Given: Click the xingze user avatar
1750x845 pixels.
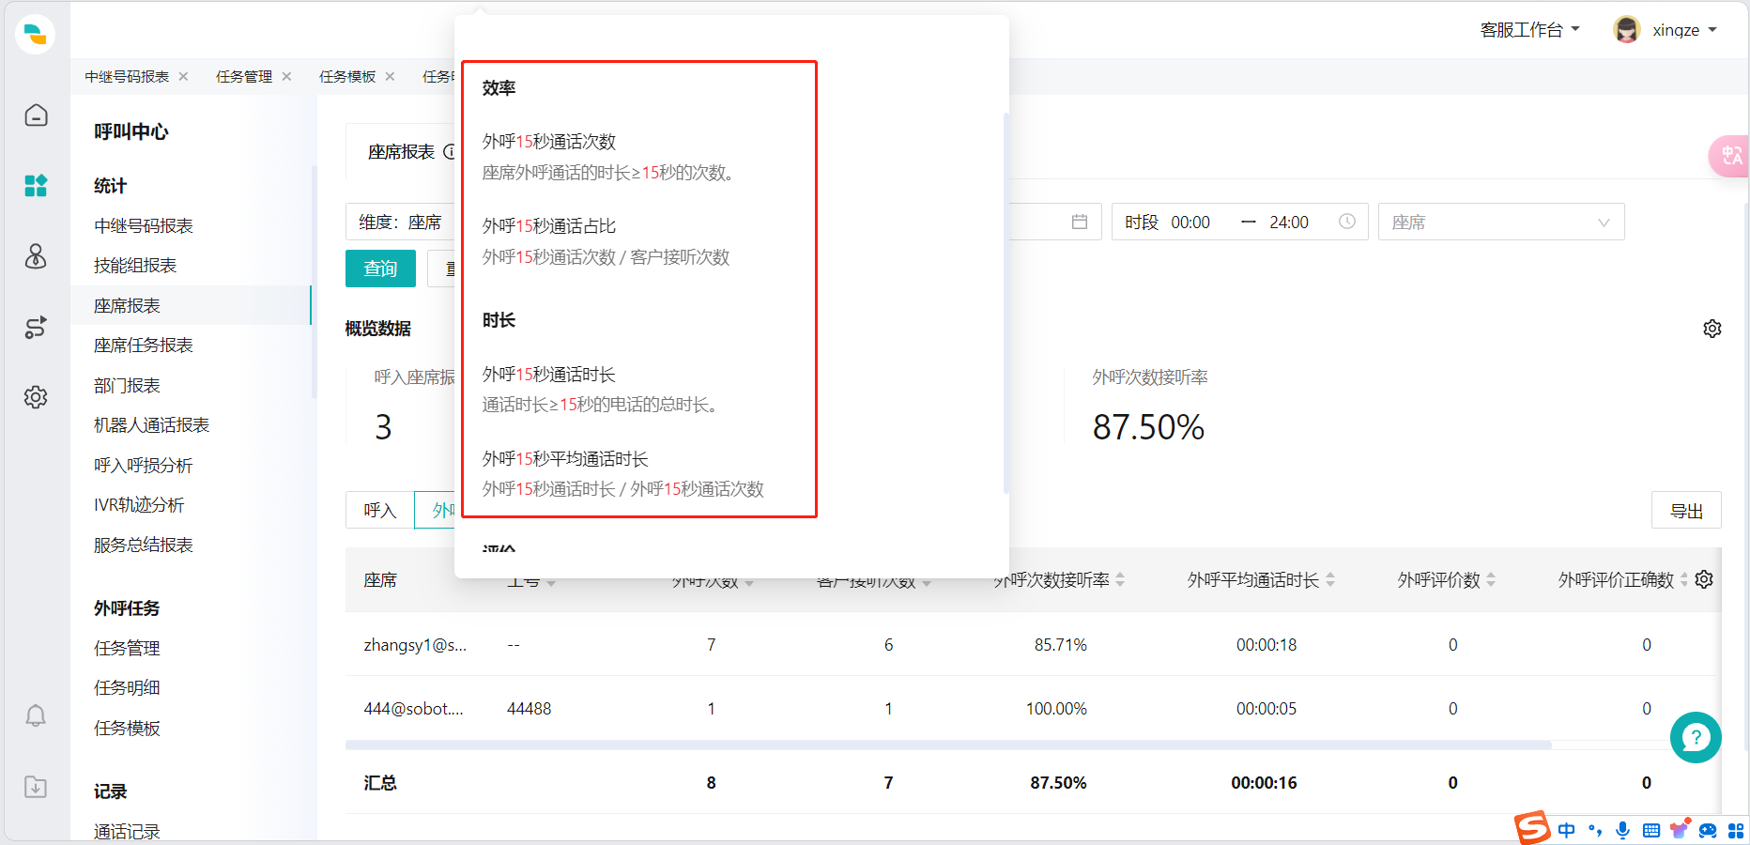Looking at the screenshot, I should pos(1626,29).
